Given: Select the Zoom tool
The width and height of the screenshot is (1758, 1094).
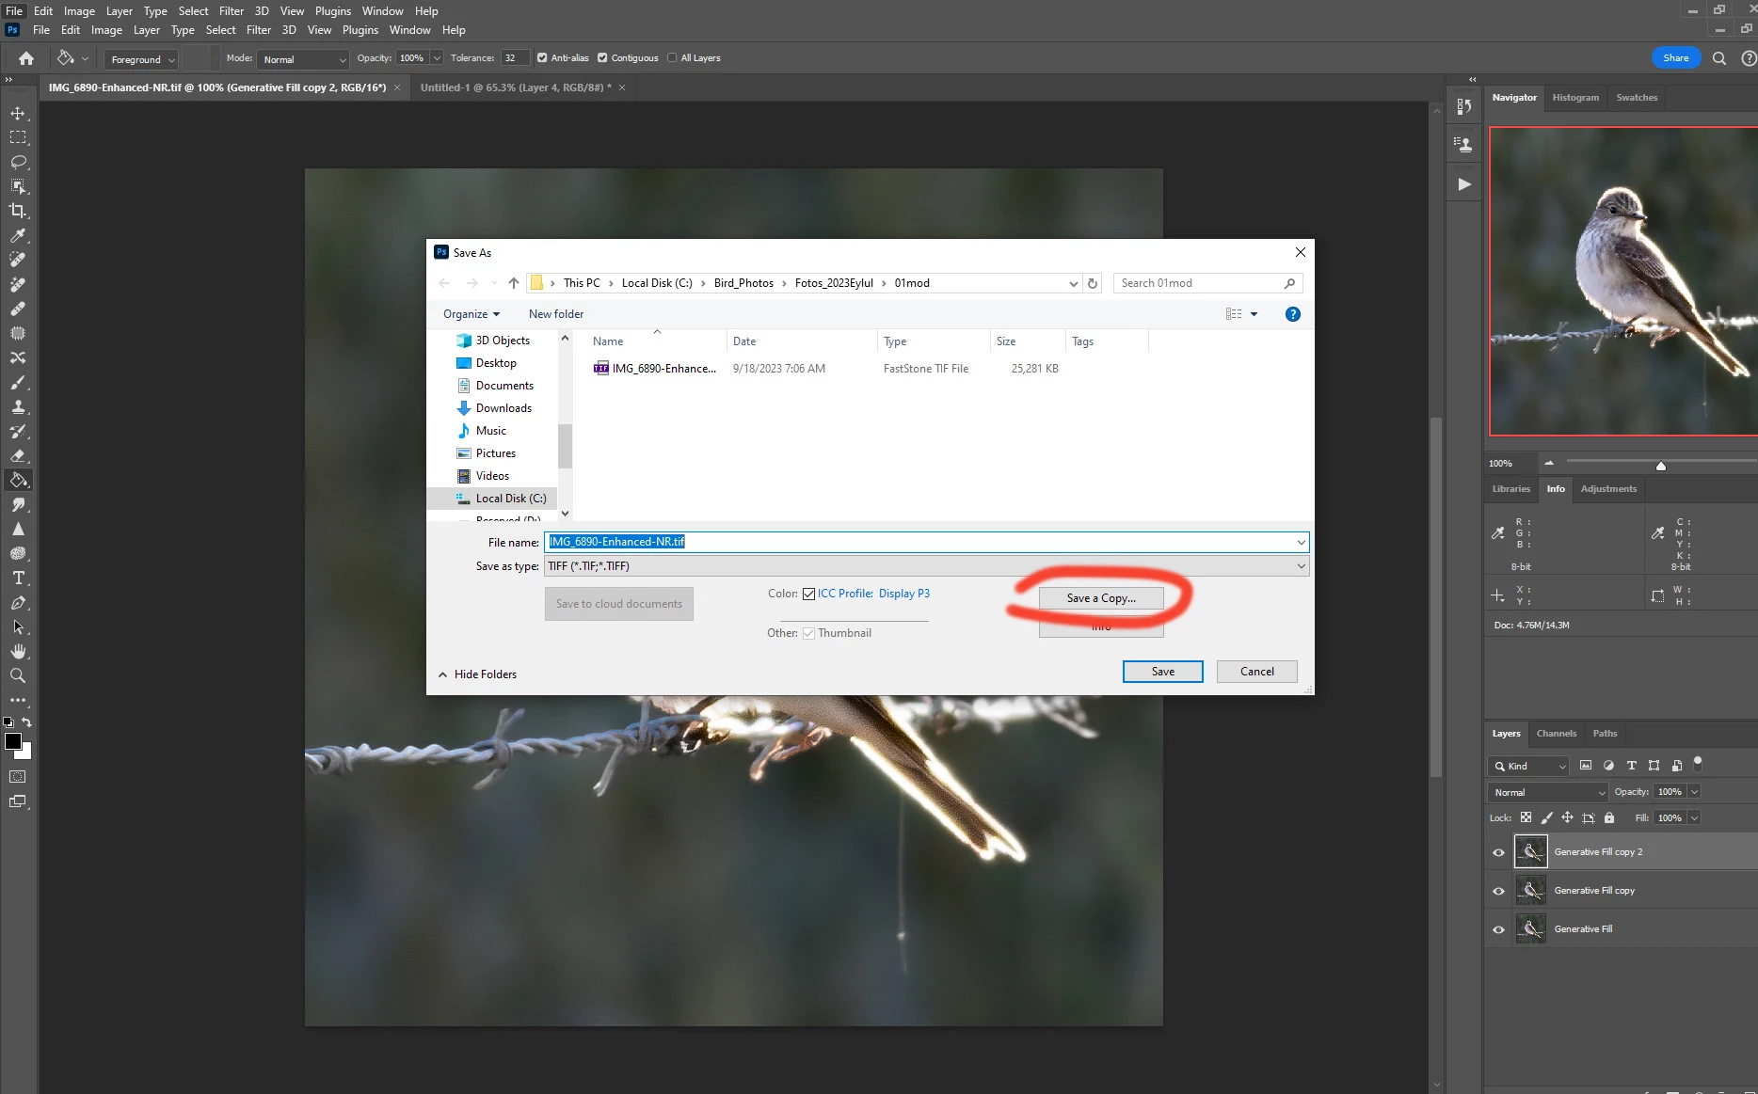Looking at the screenshot, I should (x=18, y=675).
